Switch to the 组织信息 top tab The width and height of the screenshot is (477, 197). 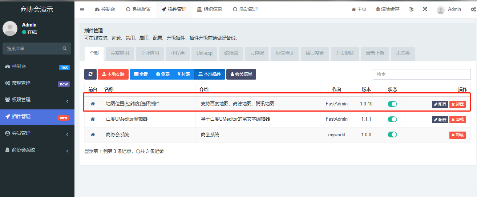tap(210, 9)
